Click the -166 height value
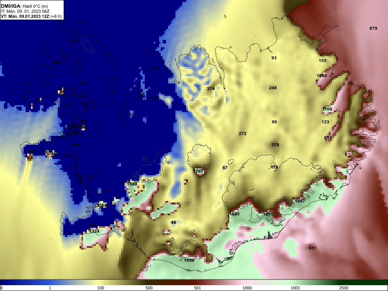This screenshot has height=291, width=388. click(153, 98)
